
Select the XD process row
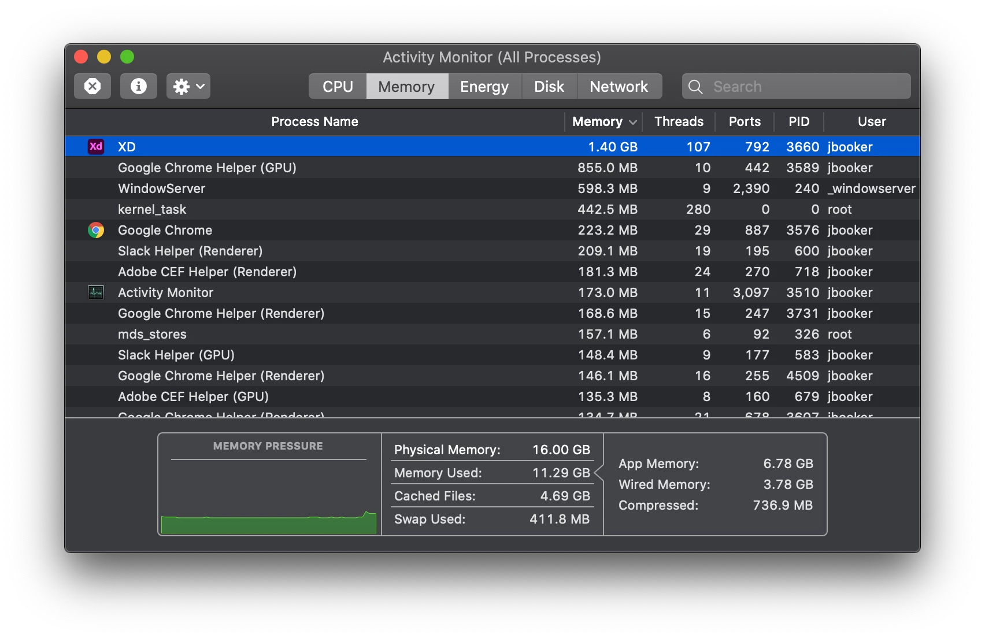[x=492, y=147]
